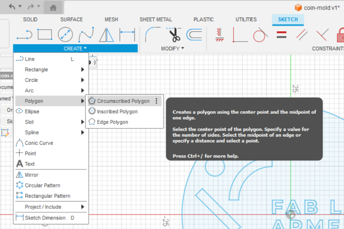Switch to the SOLID tab
Viewport: 344px width, 229px height.
pyautogui.click(x=30, y=19)
